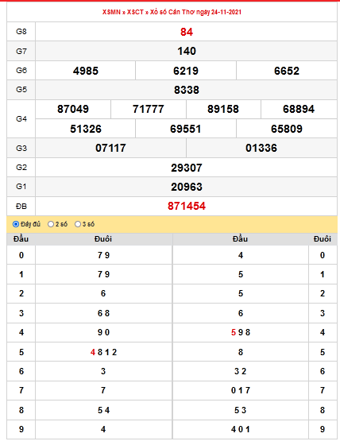
Task: Select the '2 số' radio option
Action: [x=51, y=224]
